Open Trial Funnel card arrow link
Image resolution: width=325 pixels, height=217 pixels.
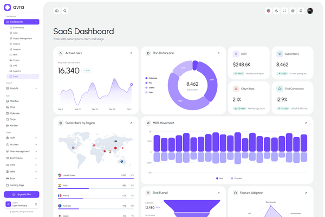click(x=218, y=193)
